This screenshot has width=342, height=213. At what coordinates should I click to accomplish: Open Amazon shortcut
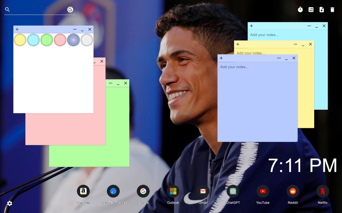(83, 191)
